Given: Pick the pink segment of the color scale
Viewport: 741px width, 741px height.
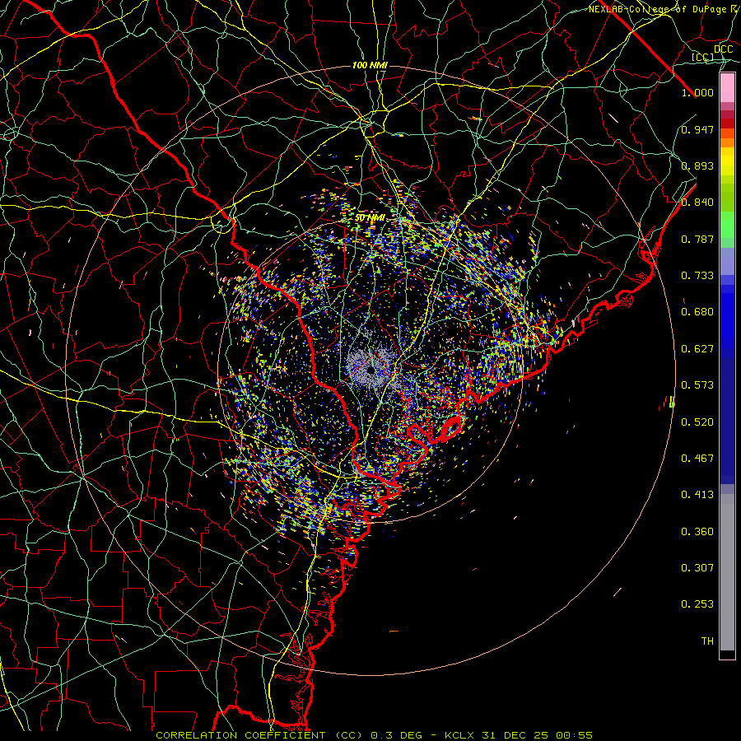Looking at the screenshot, I should pos(727,88).
